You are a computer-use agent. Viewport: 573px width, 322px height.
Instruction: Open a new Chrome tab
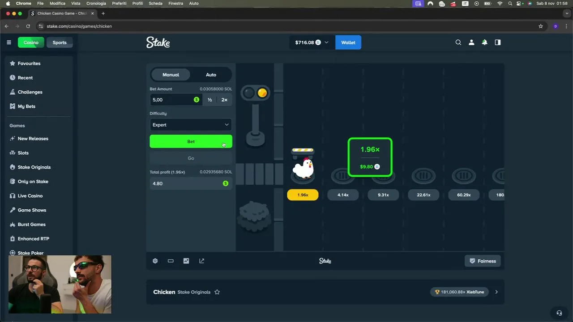(x=103, y=13)
